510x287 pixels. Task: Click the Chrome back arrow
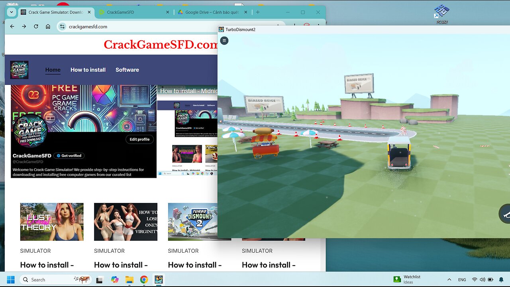12,27
